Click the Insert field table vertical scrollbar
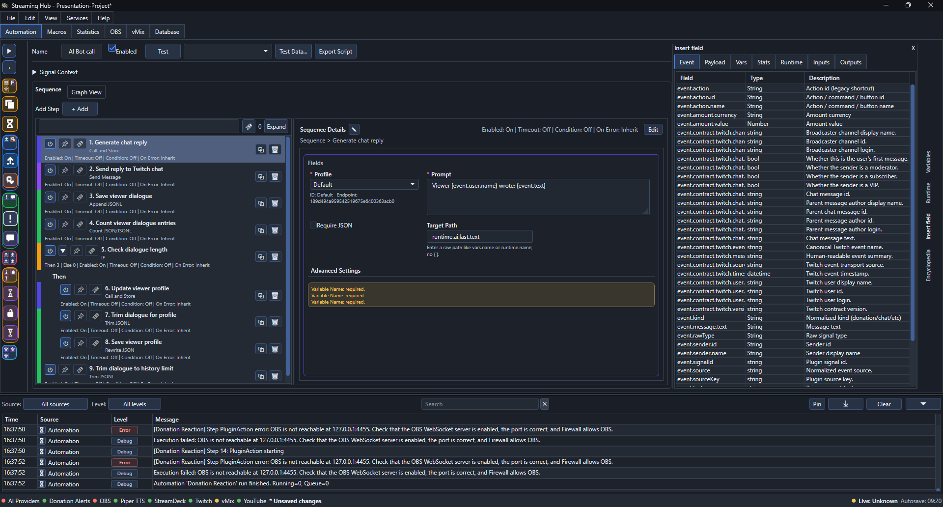This screenshot has height=507, width=943. pos(913,212)
